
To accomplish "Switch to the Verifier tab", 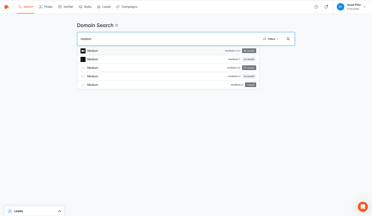I will (x=66, y=7).
